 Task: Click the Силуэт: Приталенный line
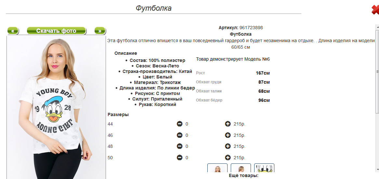[157, 99]
